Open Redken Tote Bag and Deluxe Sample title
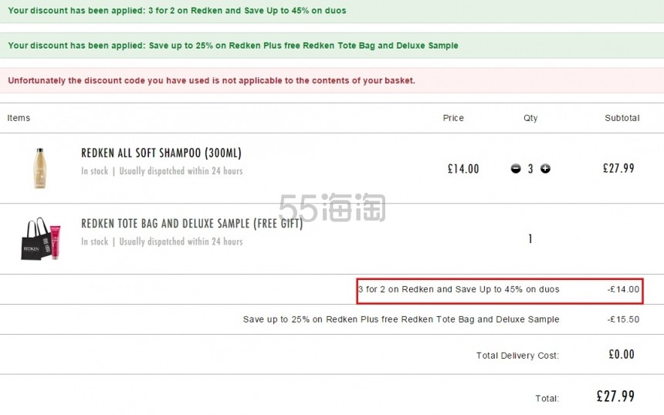This screenshot has height=415, width=664. (191, 224)
